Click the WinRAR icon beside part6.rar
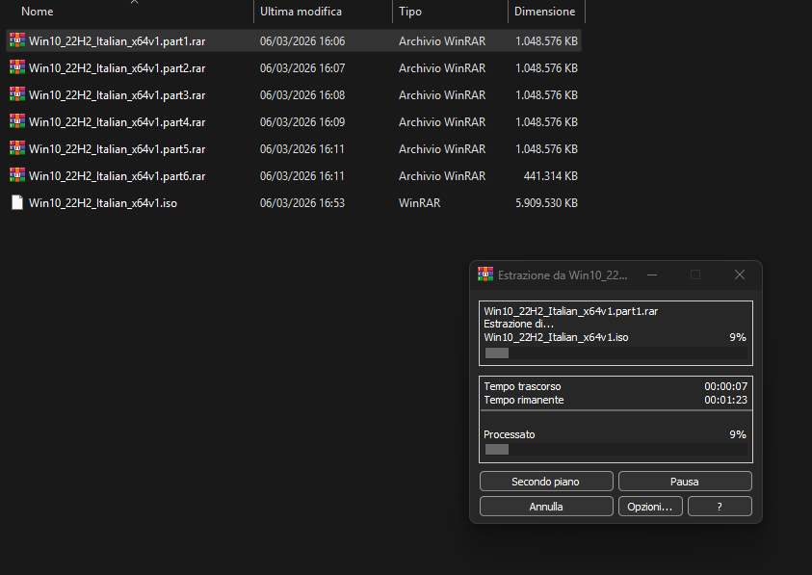The height and width of the screenshot is (575, 812). coord(16,175)
